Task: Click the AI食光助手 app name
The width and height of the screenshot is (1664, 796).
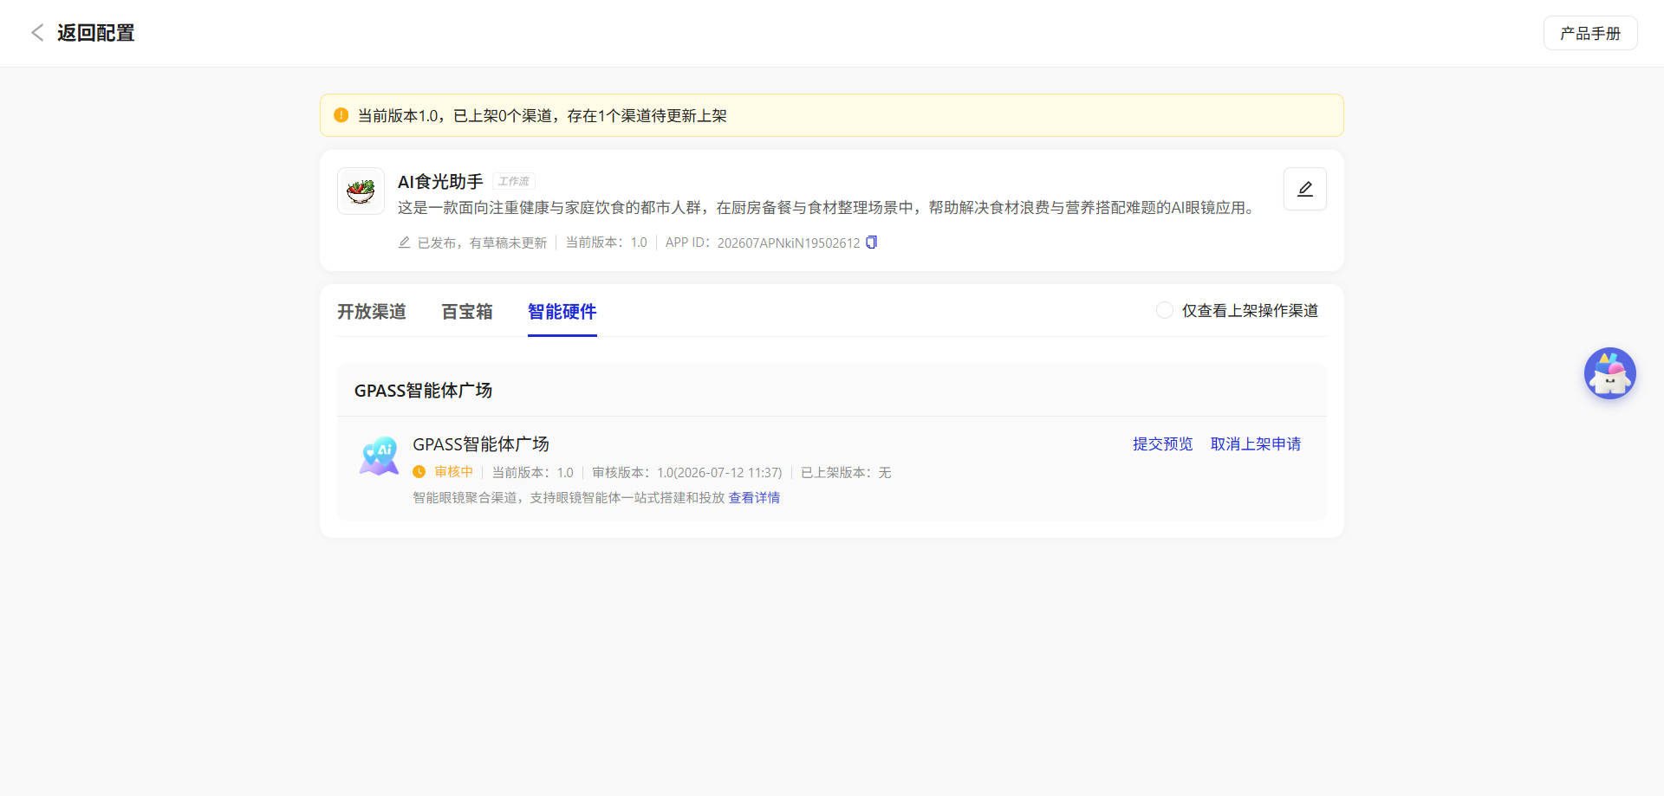Action: tap(440, 181)
